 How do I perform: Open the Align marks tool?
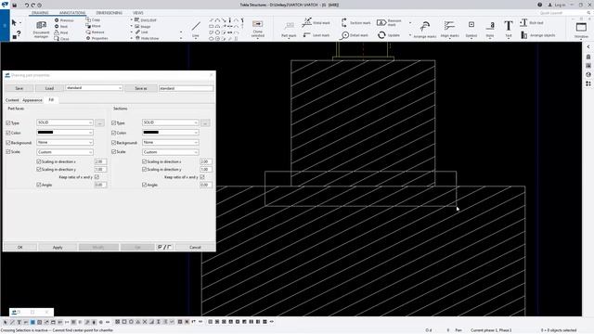(449, 29)
